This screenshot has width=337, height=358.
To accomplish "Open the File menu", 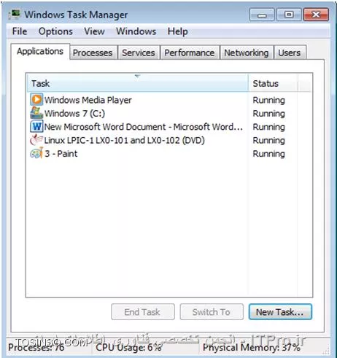I will pyautogui.click(x=20, y=31).
